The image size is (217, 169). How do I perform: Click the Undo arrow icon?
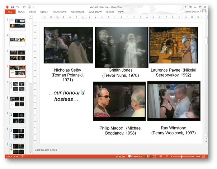tap(18, 7)
